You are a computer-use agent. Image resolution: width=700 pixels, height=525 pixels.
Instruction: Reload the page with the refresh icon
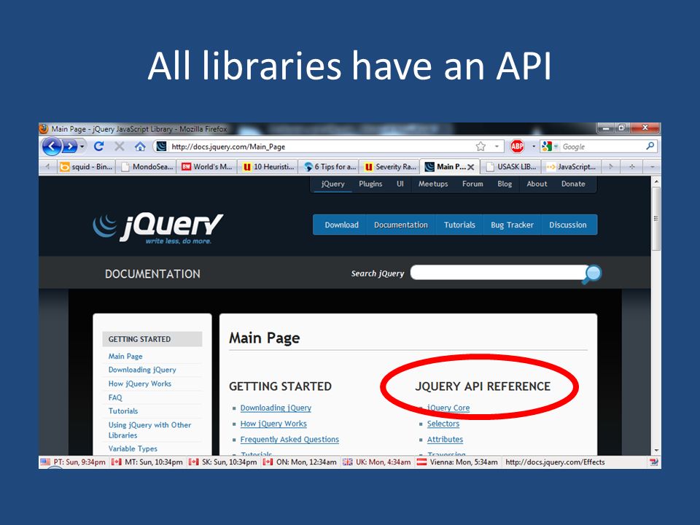99,146
